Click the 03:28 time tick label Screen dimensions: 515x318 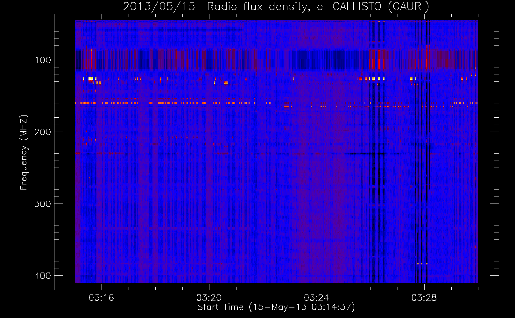pyautogui.click(x=424, y=298)
